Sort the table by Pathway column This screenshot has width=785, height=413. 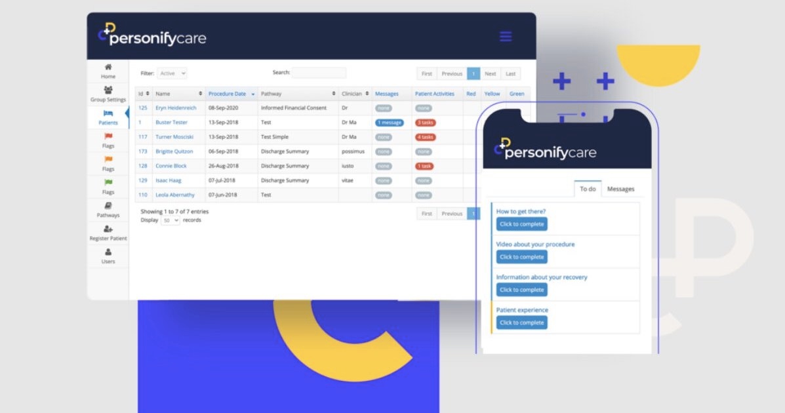click(298, 94)
